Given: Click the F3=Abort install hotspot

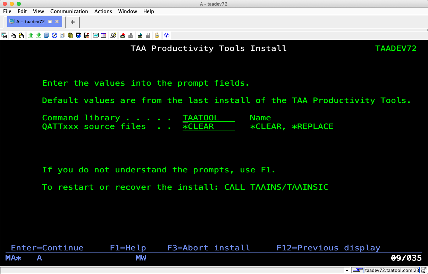Looking at the screenshot, I should (x=208, y=248).
